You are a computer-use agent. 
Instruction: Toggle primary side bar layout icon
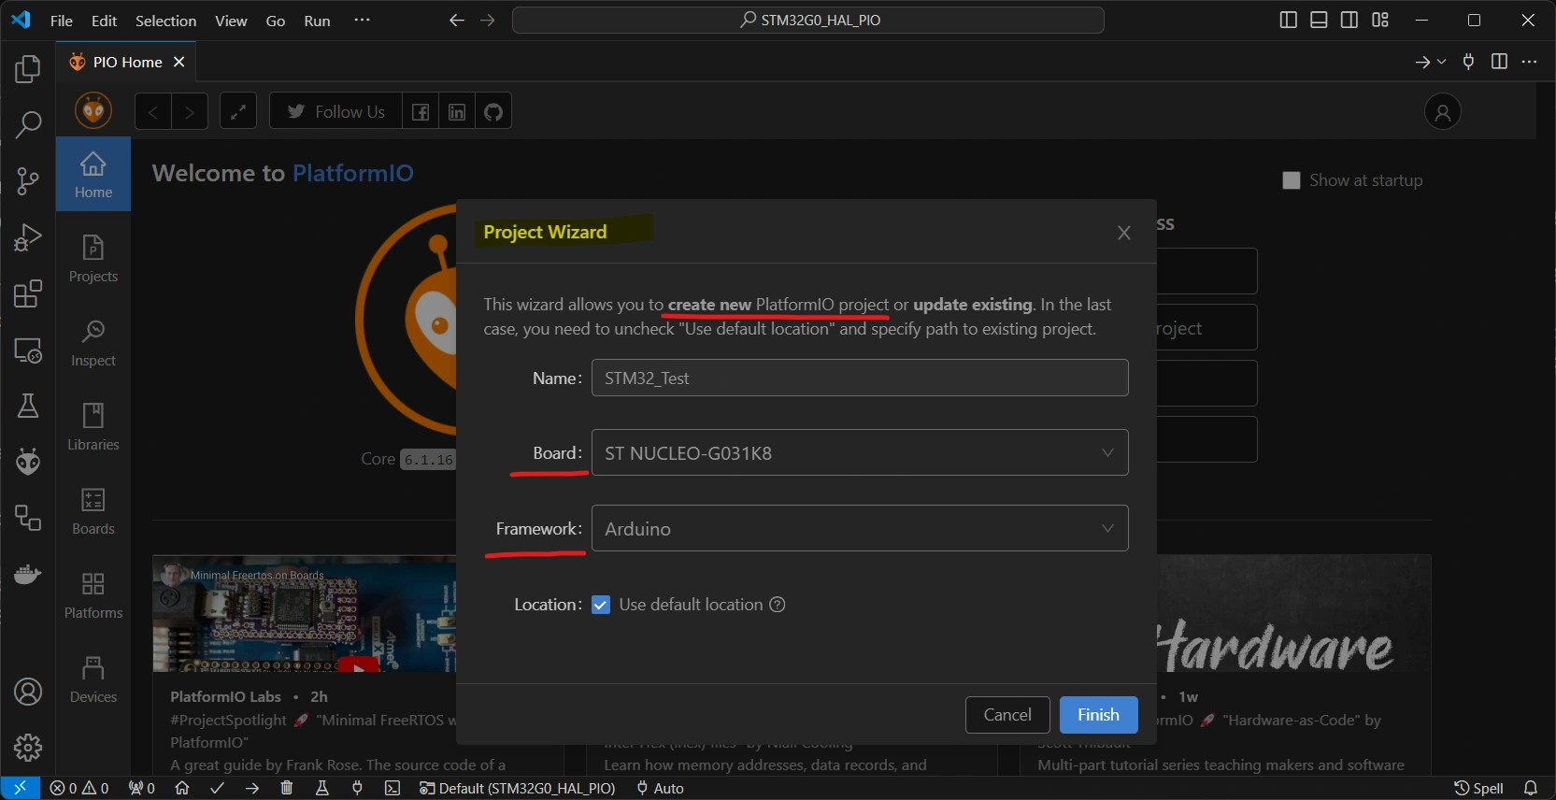click(x=1288, y=20)
